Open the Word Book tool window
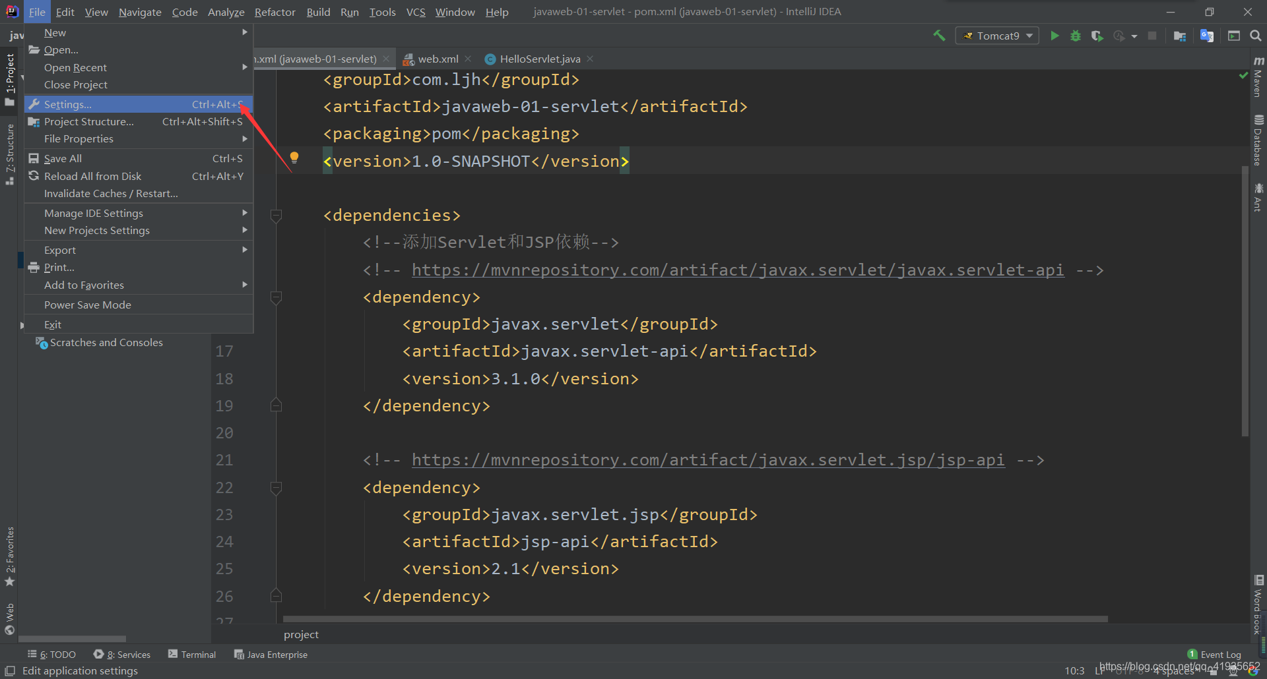This screenshot has height=679, width=1267. [1258, 605]
